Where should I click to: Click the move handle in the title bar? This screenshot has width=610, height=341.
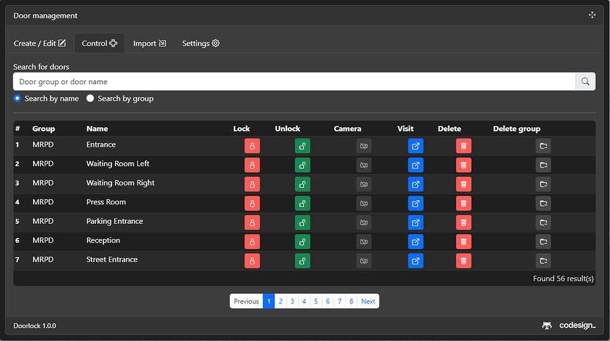(x=592, y=15)
